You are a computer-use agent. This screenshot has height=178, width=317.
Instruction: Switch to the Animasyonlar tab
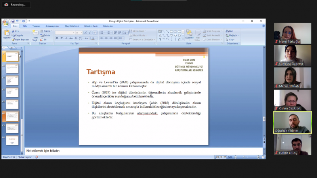pyautogui.click(x=52, y=26)
